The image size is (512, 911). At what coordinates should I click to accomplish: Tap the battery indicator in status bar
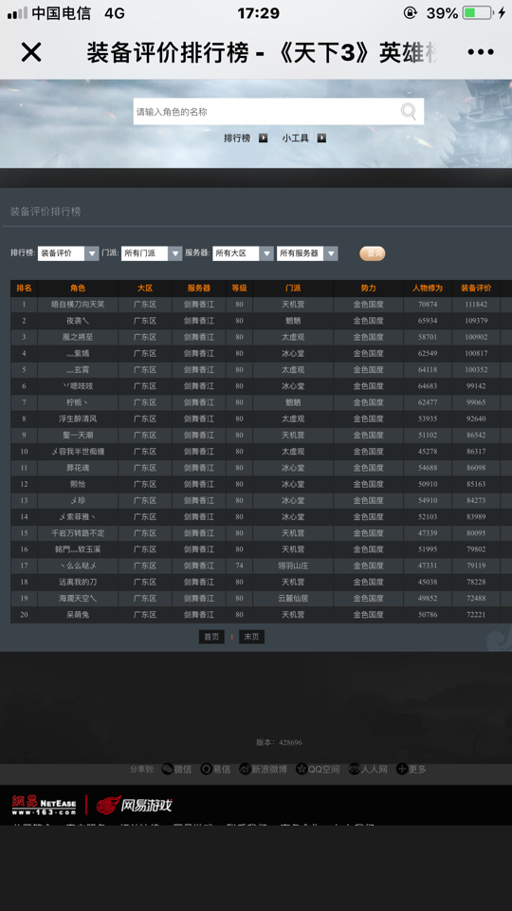click(478, 12)
